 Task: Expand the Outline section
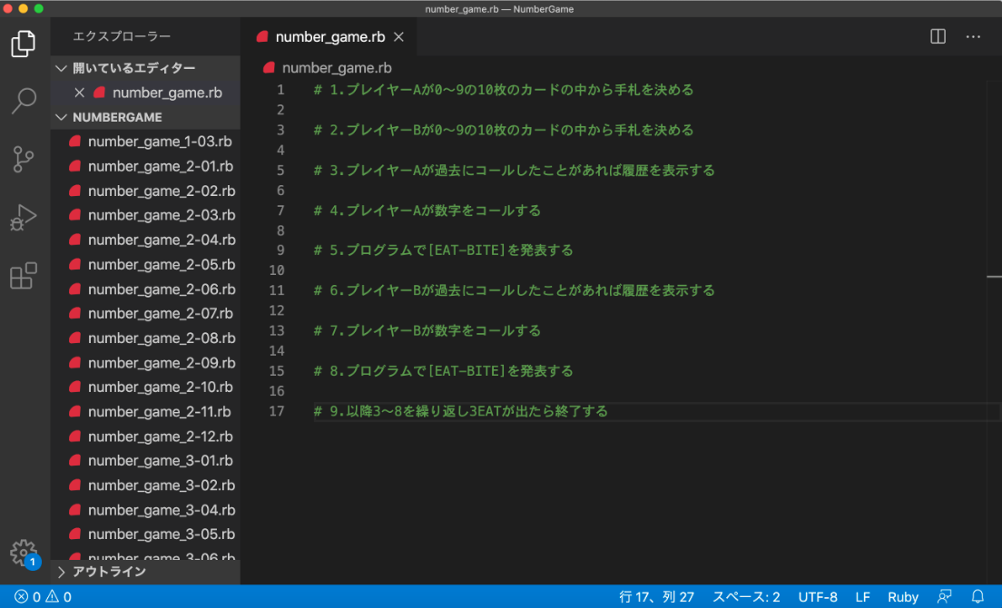point(145,572)
